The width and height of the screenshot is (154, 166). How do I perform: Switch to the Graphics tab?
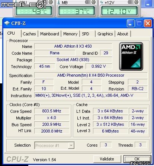pyautogui.click(x=105, y=34)
